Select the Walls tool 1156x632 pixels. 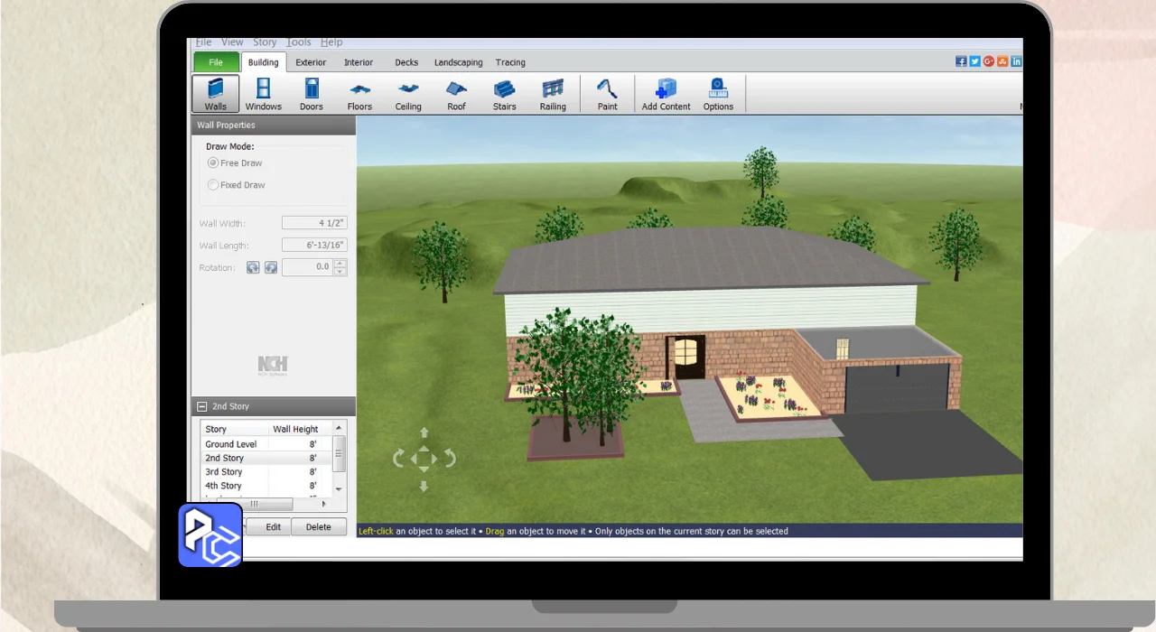[x=216, y=94]
